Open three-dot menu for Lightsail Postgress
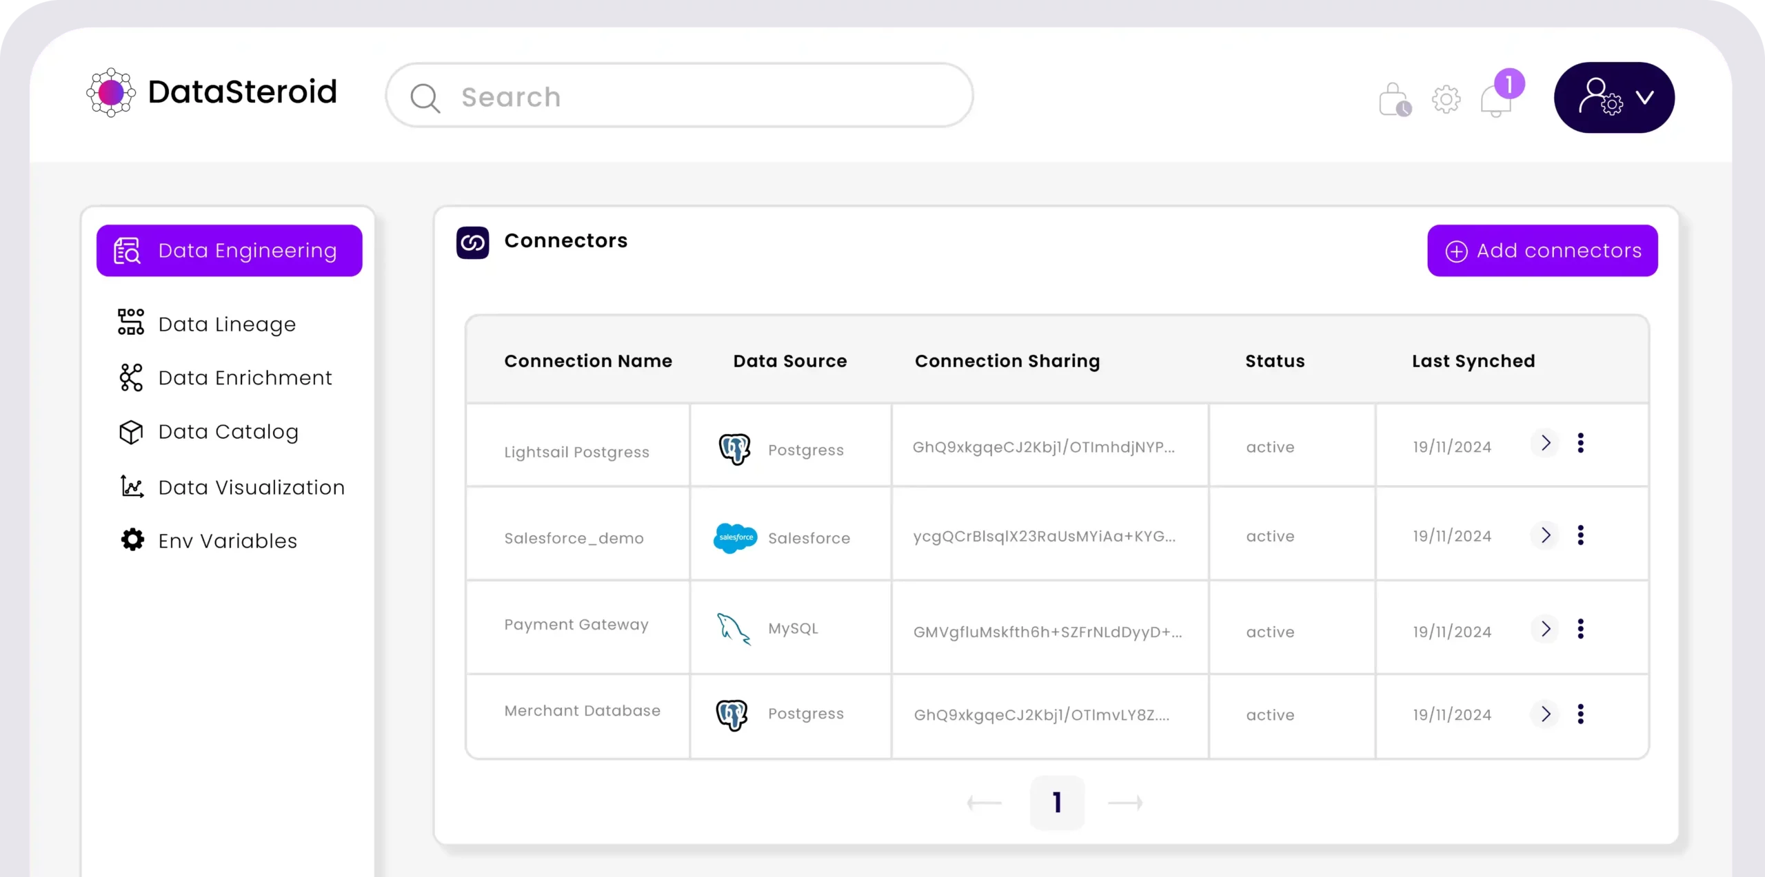This screenshot has height=877, width=1765. [1580, 443]
